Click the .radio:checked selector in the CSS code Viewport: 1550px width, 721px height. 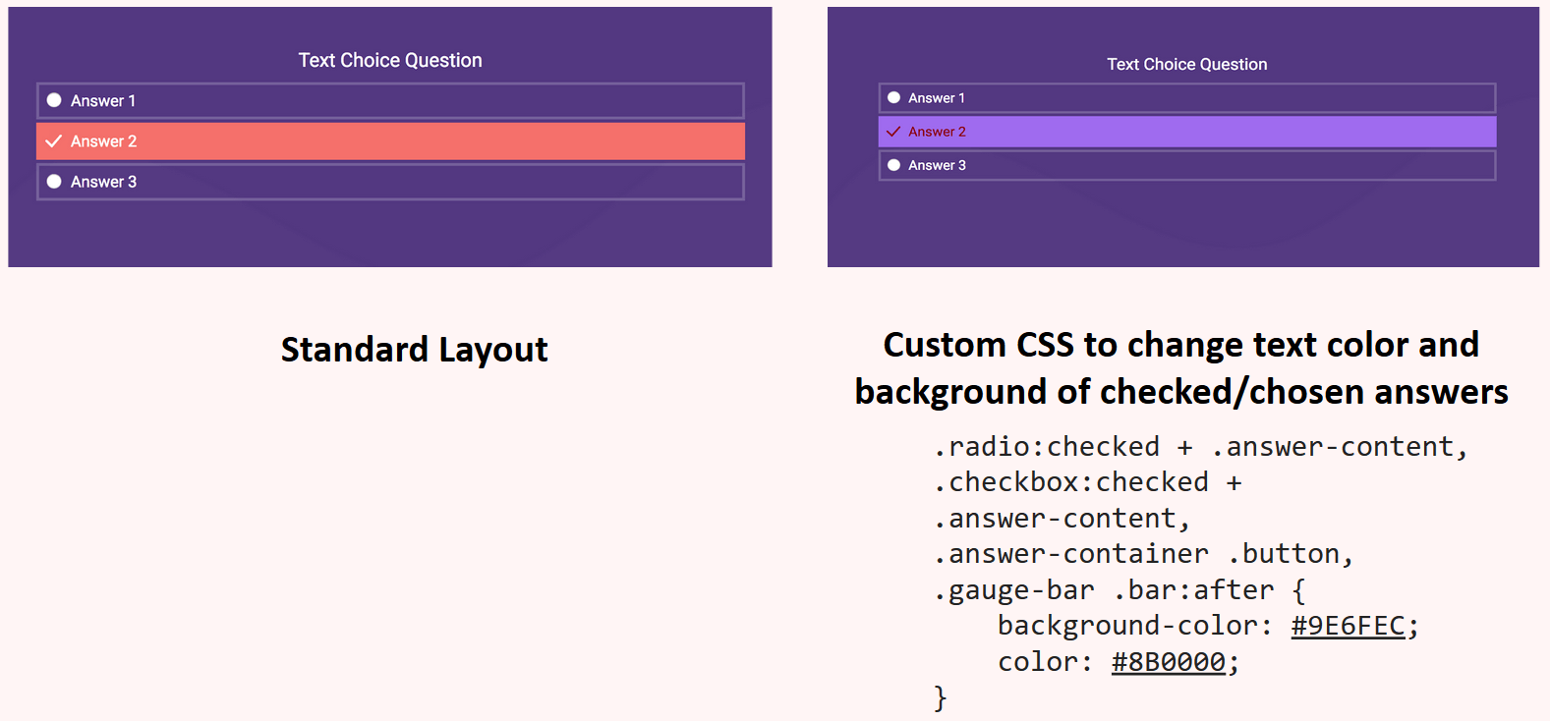[1046, 446]
